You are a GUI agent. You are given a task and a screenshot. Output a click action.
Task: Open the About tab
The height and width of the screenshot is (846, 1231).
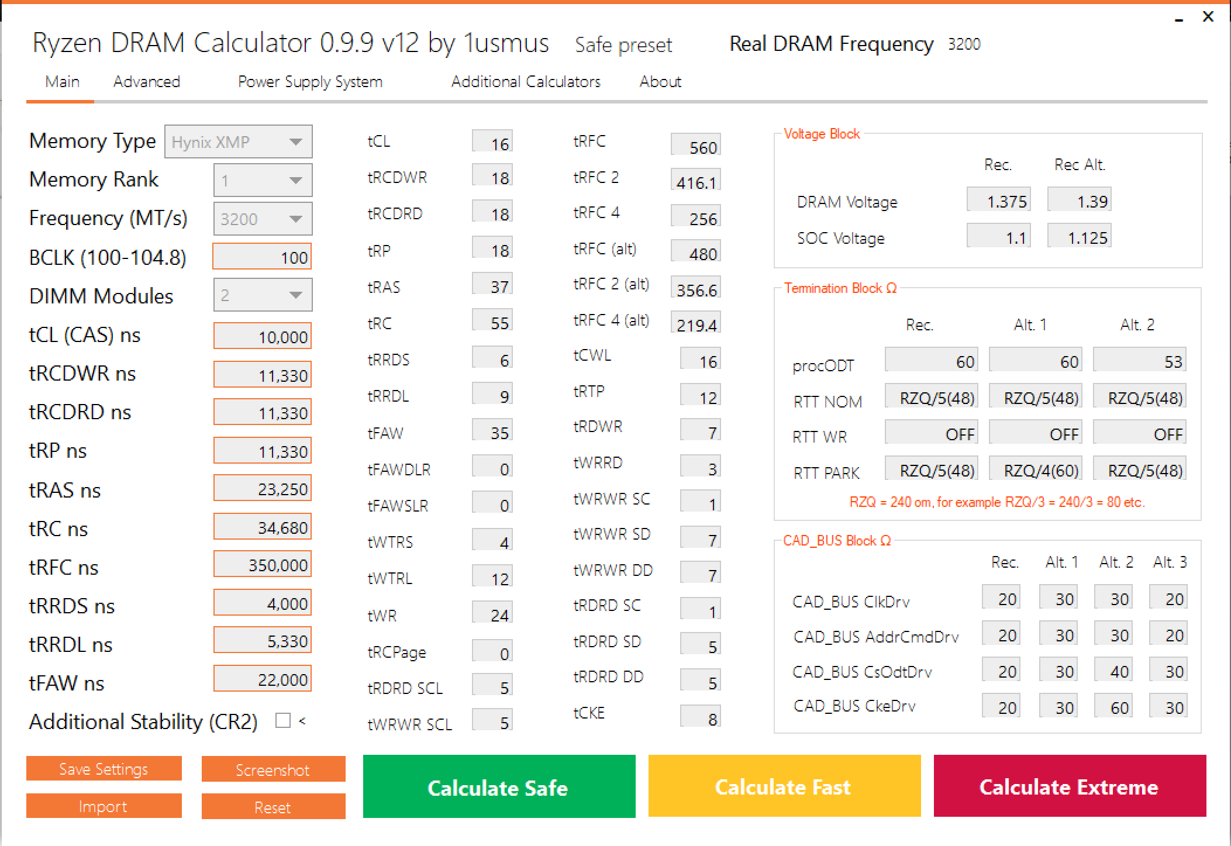coord(660,82)
